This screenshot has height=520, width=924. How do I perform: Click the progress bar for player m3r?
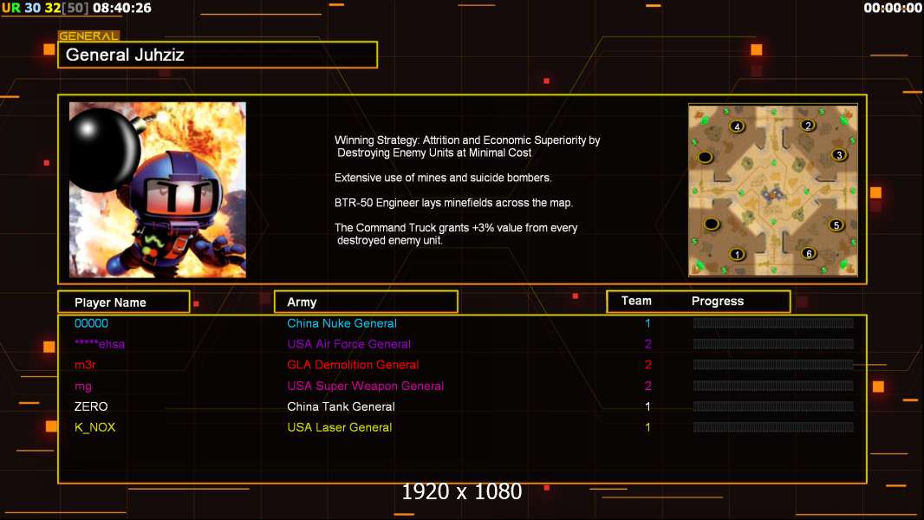(773, 365)
